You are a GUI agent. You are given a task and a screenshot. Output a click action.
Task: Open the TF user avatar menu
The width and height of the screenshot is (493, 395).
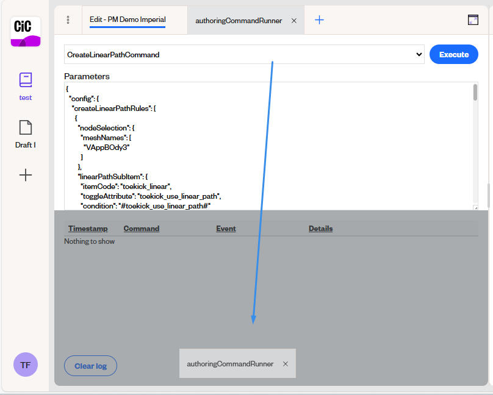point(25,365)
